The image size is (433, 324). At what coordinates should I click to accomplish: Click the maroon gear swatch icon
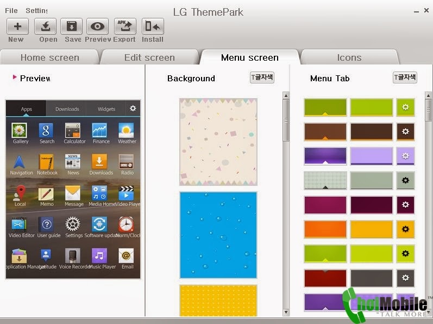(405, 205)
